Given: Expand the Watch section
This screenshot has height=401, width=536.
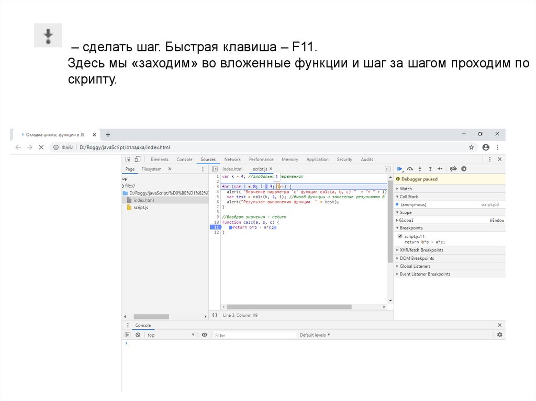Looking at the screenshot, I should [406, 189].
